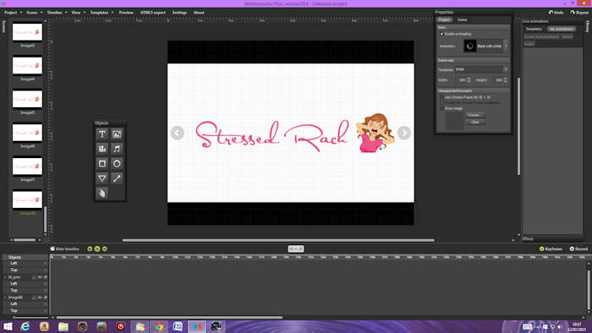
Task: Open Chrome from taskbar
Action: pyautogui.click(x=159, y=326)
